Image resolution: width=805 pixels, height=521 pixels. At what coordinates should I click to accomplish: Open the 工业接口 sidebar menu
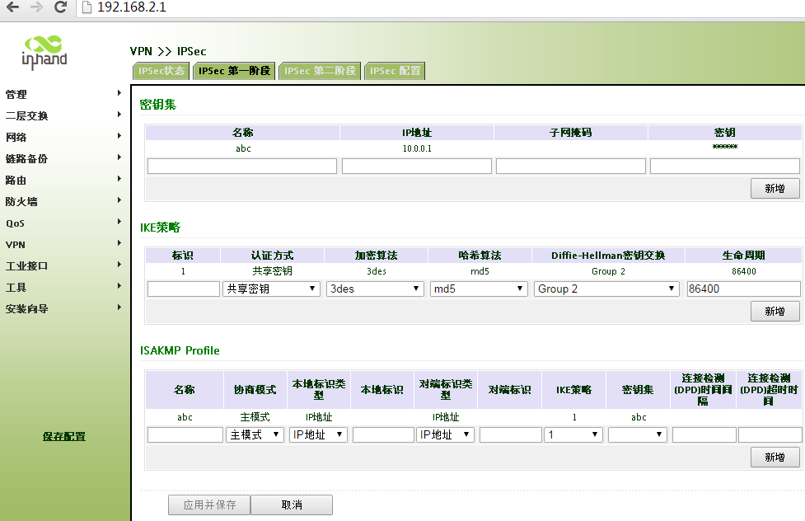tap(62, 266)
